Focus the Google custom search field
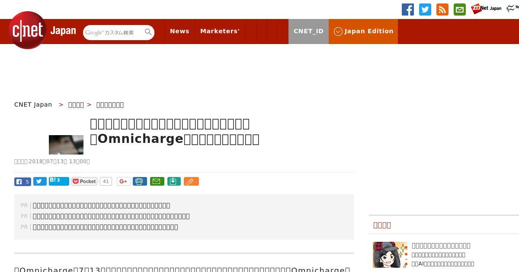The width and height of the screenshot is (519, 272). click(x=113, y=32)
